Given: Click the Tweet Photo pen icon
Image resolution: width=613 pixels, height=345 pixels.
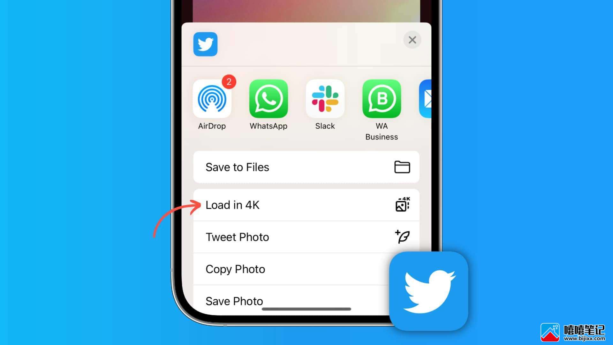Looking at the screenshot, I should (402, 236).
